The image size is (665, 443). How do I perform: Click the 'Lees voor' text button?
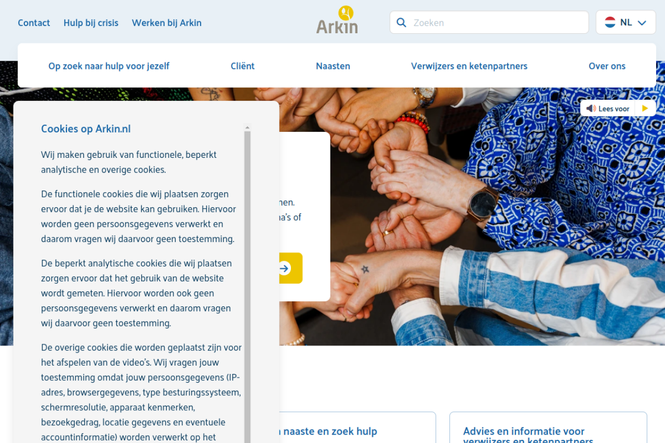click(614, 109)
